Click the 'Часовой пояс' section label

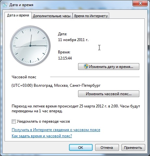point(24,77)
